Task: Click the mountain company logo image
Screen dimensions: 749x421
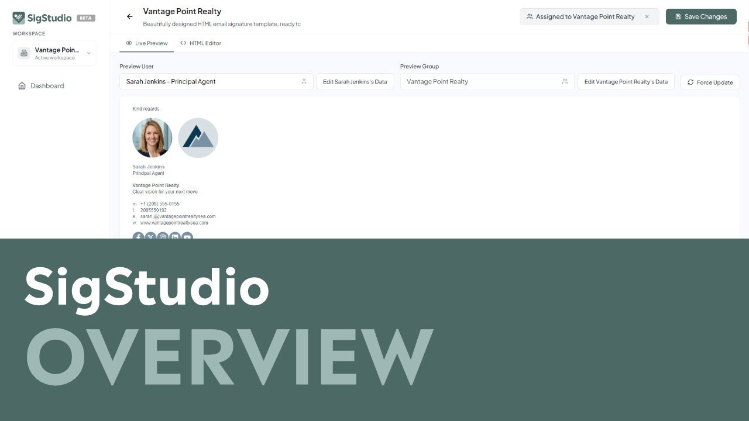Action: [x=198, y=138]
